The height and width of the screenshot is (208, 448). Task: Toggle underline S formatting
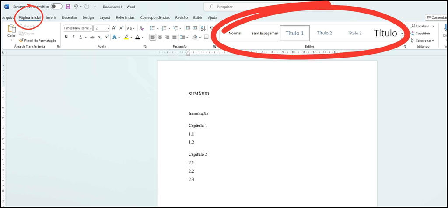(x=80, y=37)
